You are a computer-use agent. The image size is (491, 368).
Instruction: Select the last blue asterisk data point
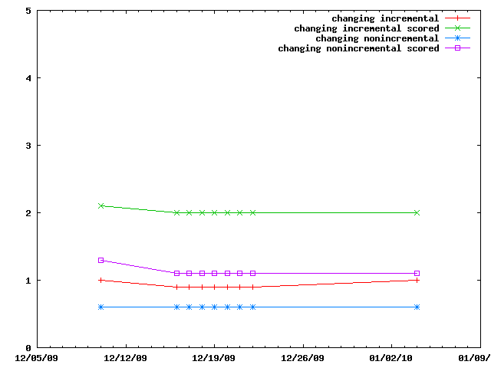pyautogui.click(x=417, y=307)
